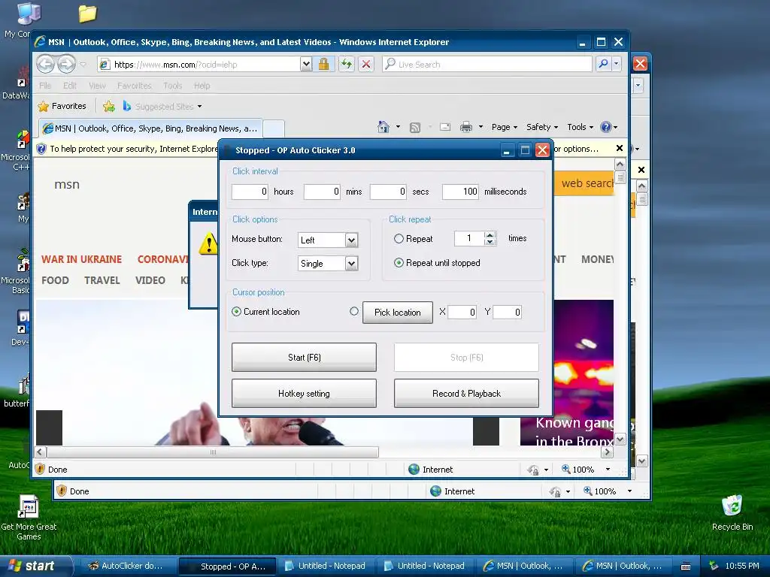Screen dimensions: 770x577
Task: Click the warning triangle icon in dialog
Action: coord(208,243)
